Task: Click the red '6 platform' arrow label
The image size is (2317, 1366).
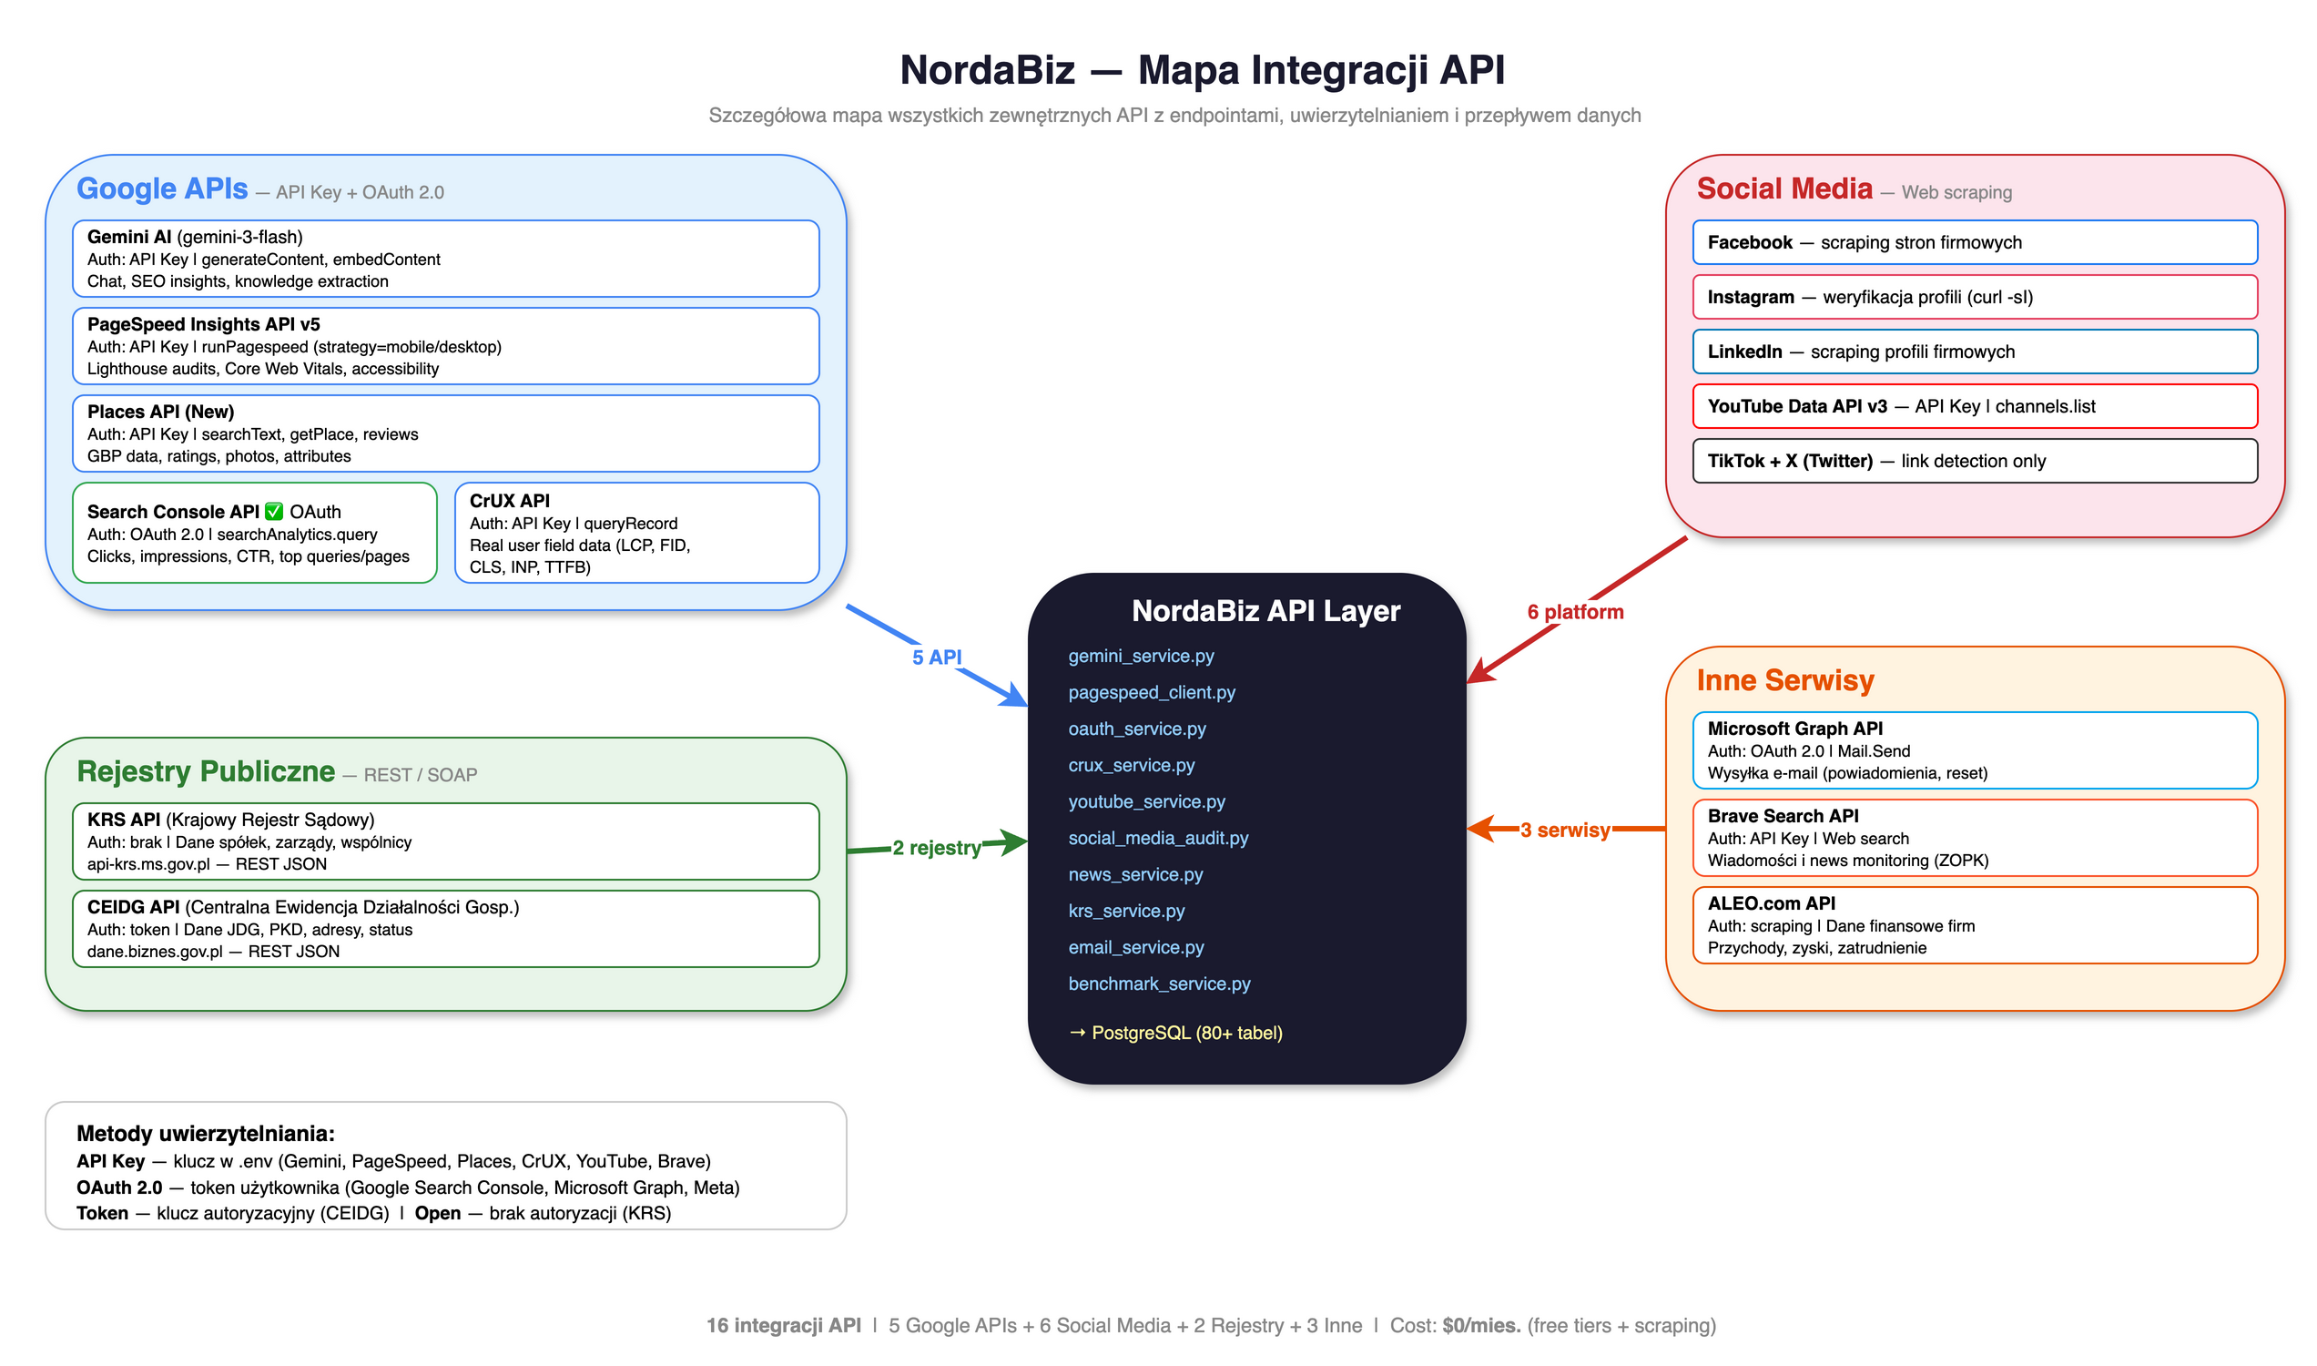Action: (x=1575, y=612)
